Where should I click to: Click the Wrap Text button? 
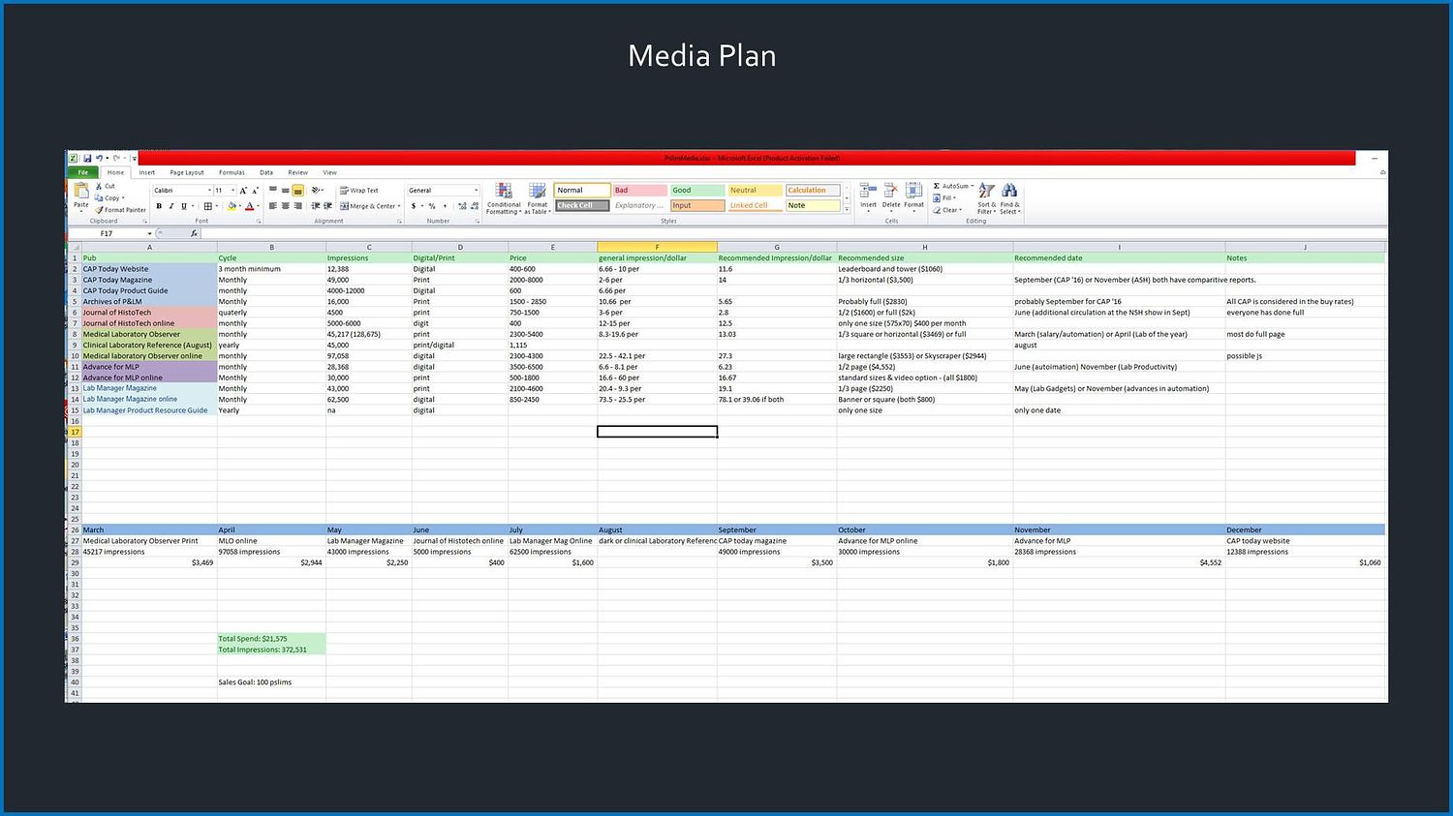coord(359,191)
